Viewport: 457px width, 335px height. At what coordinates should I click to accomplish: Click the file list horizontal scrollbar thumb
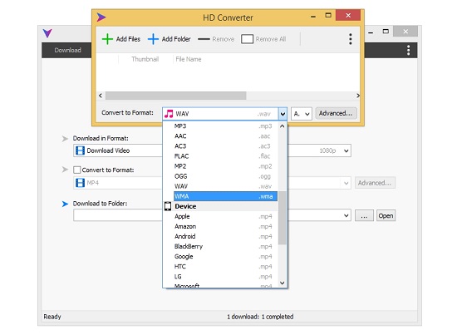click(x=176, y=96)
